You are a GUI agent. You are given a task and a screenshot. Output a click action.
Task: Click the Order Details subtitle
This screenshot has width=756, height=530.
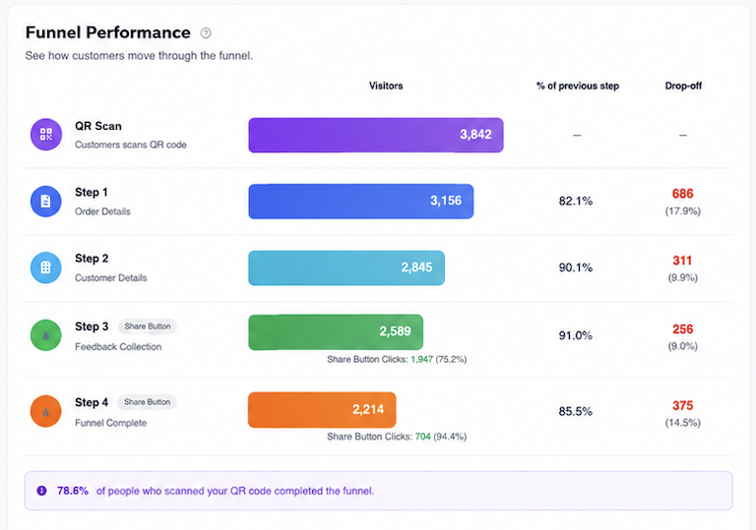pos(102,211)
